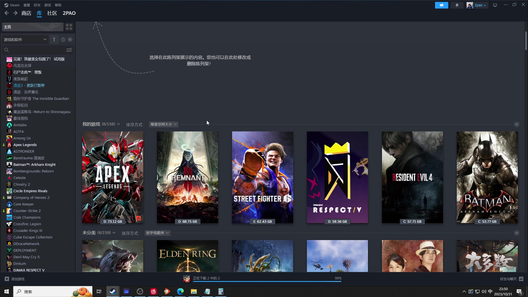
Task: Click the Dinkum game icon
Action: click(x=9, y=263)
